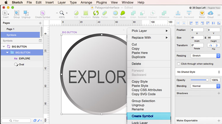Choose Create Symbol from context menu
Image resolution: width=222 pixels, height=124 pixels.
149,116
